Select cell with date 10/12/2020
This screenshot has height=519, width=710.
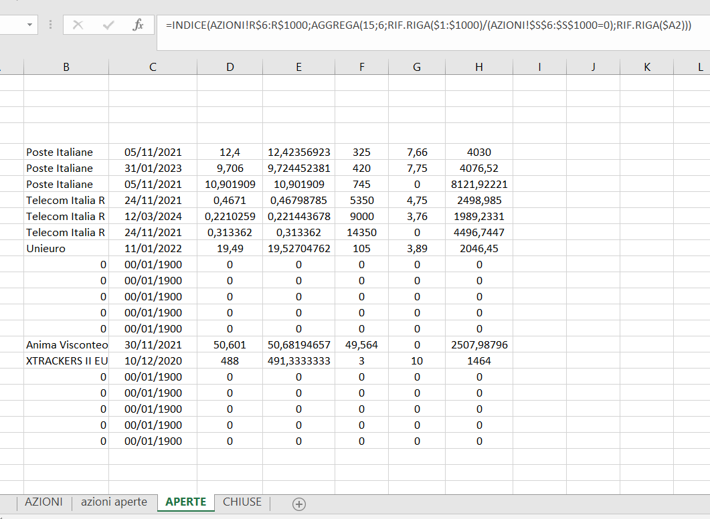[x=153, y=361]
